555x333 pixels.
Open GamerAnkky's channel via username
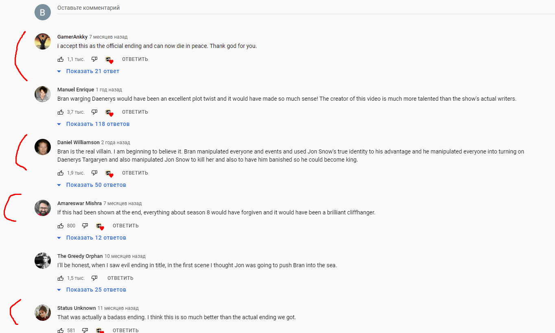(x=72, y=37)
